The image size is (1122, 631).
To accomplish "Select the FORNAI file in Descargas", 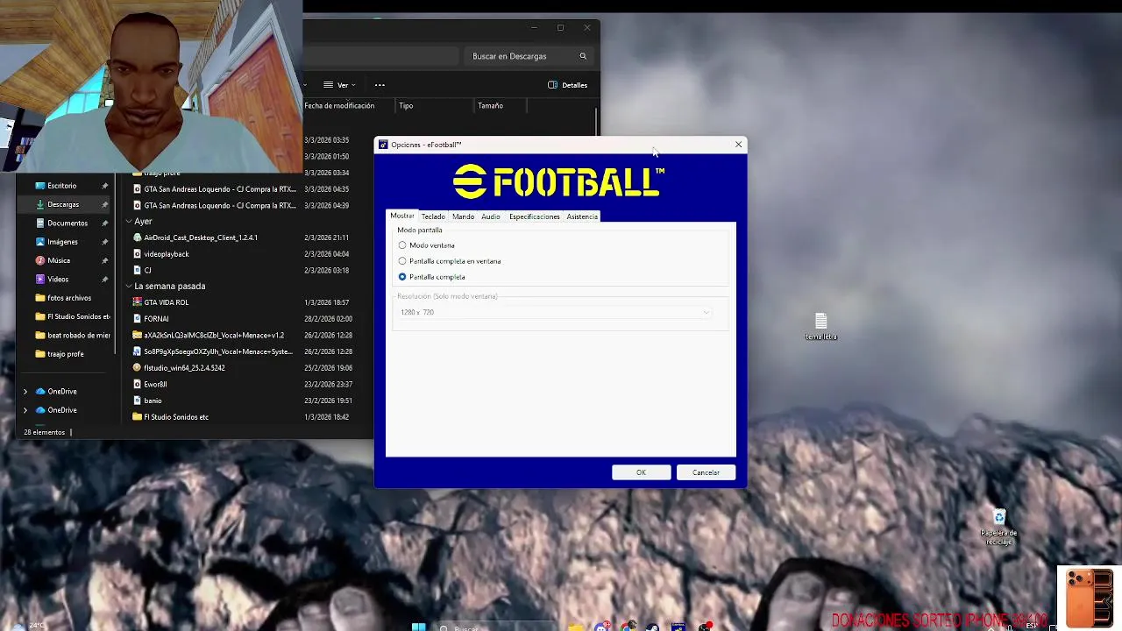I will (x=156, y=319).
